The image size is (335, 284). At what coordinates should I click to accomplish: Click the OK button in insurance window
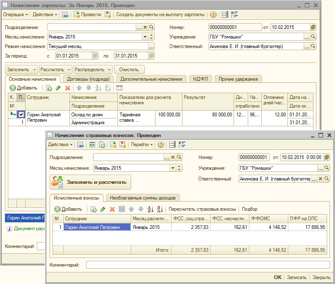(x=278, y=277)
